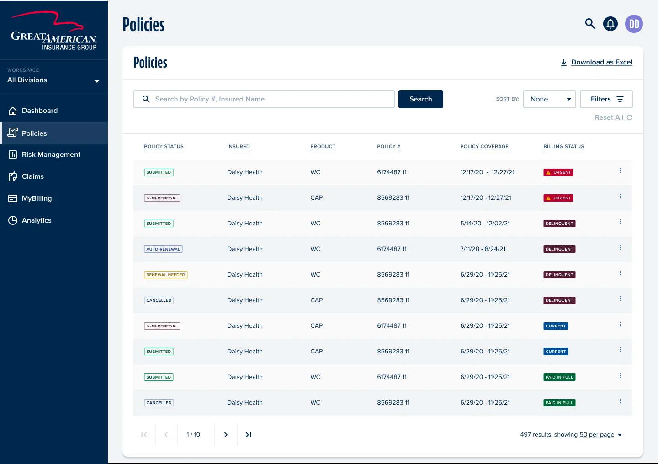Viewport: 658px width, 464px height.
Task: Open row menu for Submitted paid-in-full policy
Action: (621, 375)
